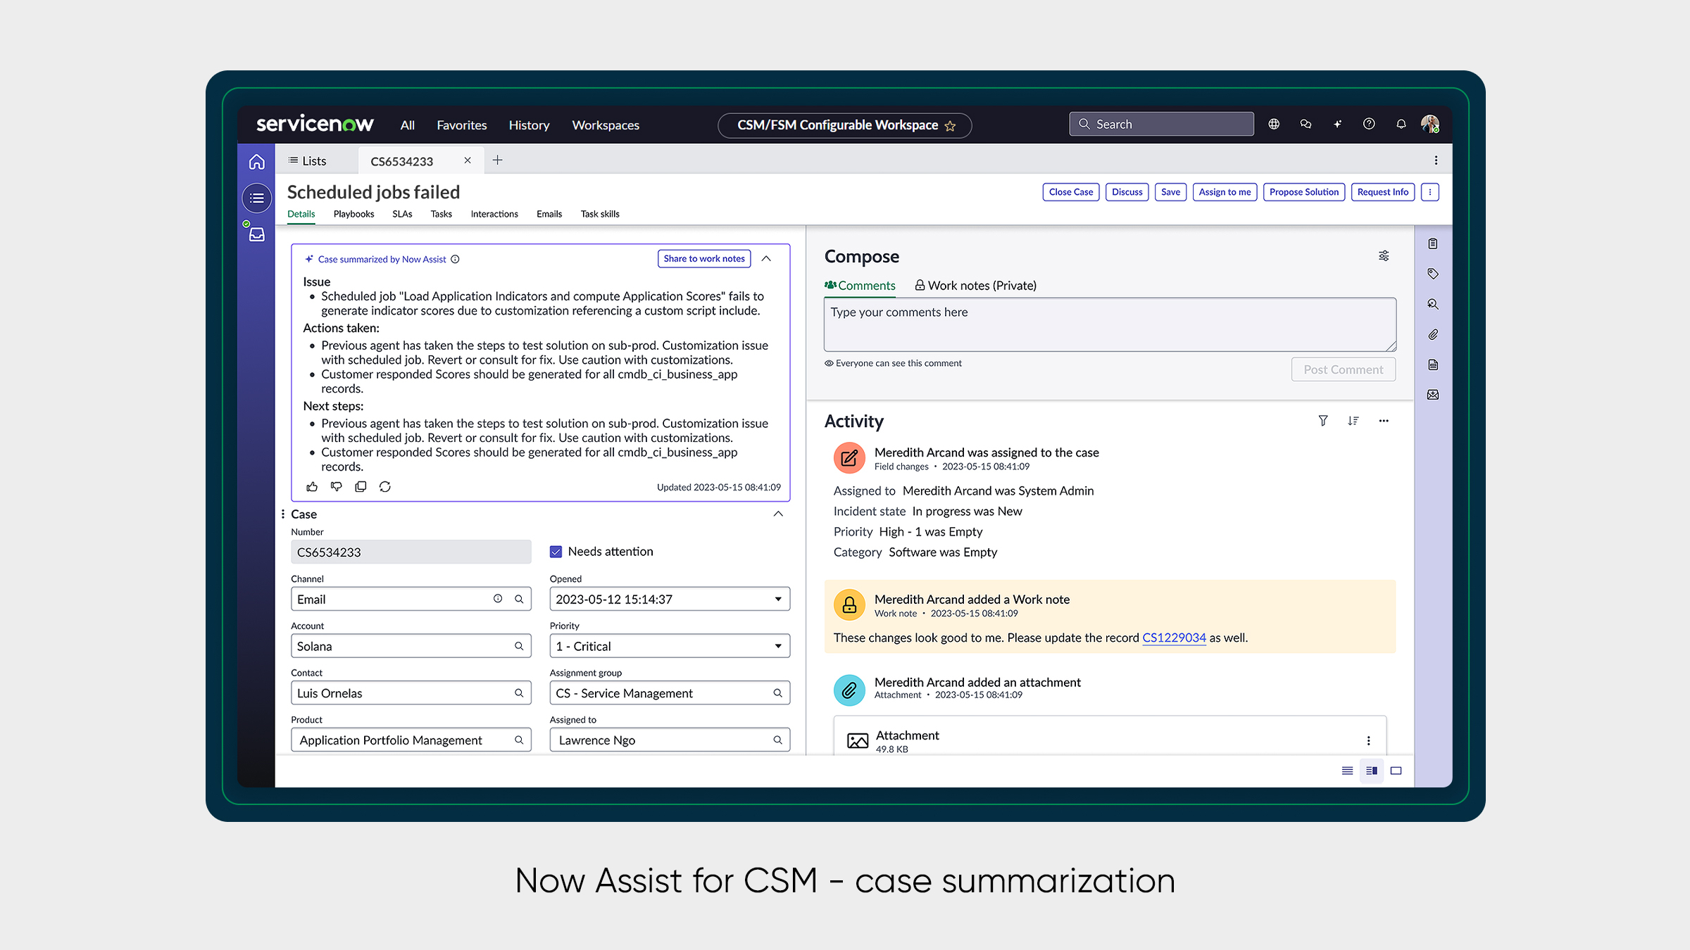Screen dimensions: 1690x950
Task: Toggle the Comments compose option
Action: [860, 285]
